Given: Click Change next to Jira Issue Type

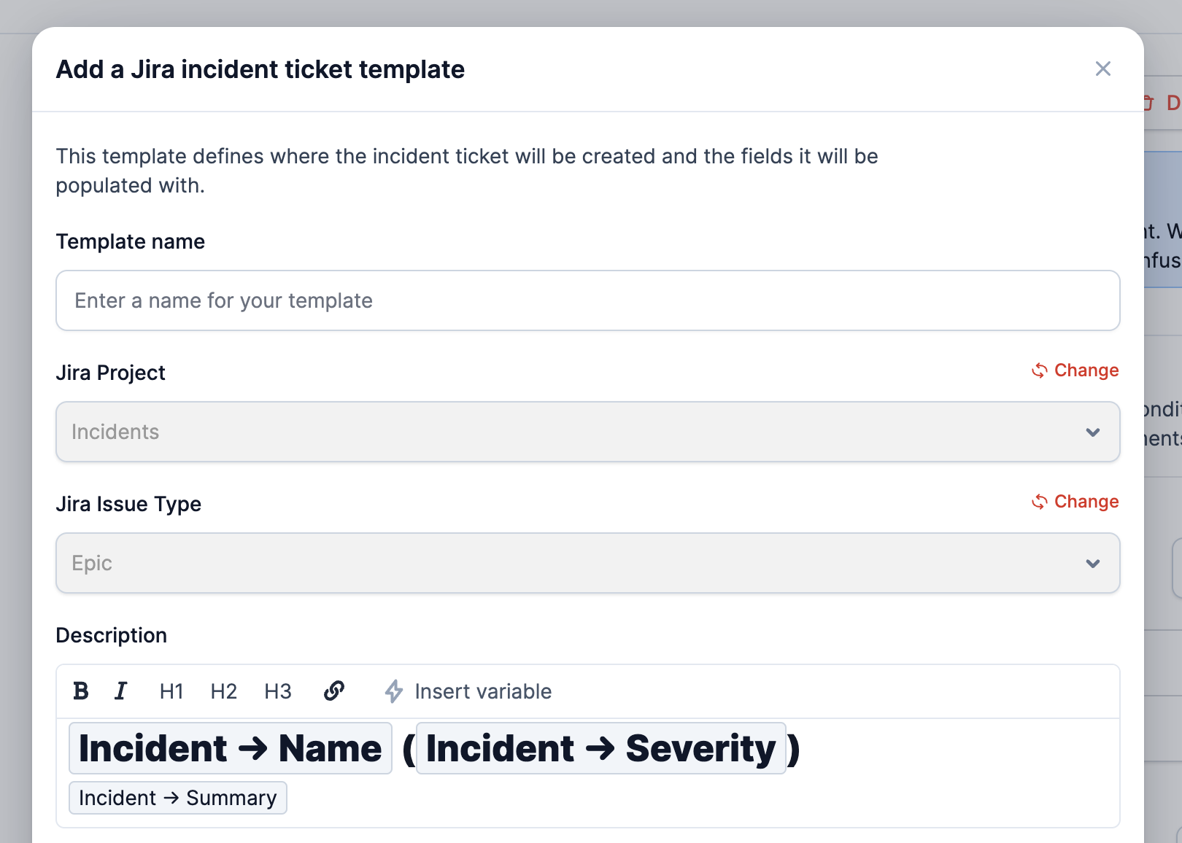Looking at the screenshot, I should pyautogui.click(x=1075, y=502).
